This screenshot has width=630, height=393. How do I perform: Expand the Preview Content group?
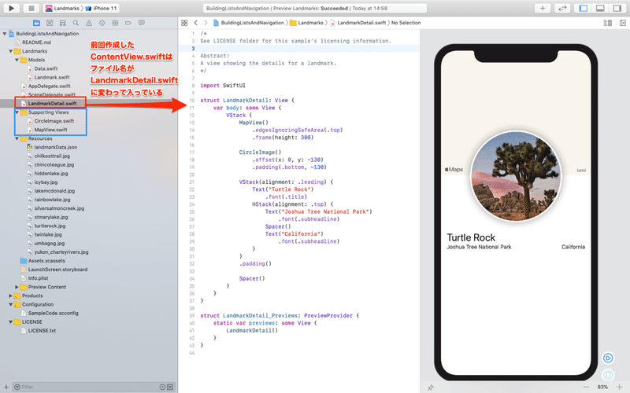tap(17, 287)
